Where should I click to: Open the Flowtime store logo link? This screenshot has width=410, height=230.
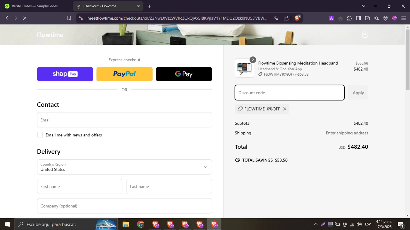pos(50,35)
